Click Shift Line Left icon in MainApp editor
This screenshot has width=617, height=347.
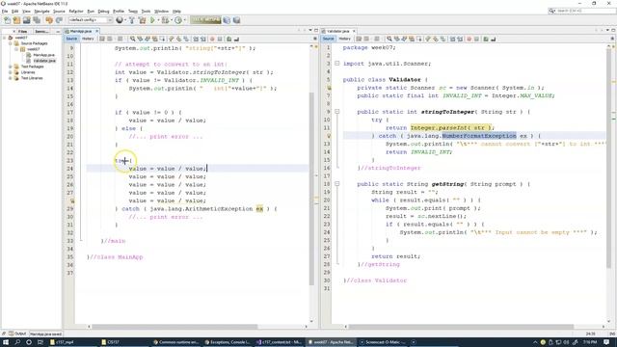(196, 39)
